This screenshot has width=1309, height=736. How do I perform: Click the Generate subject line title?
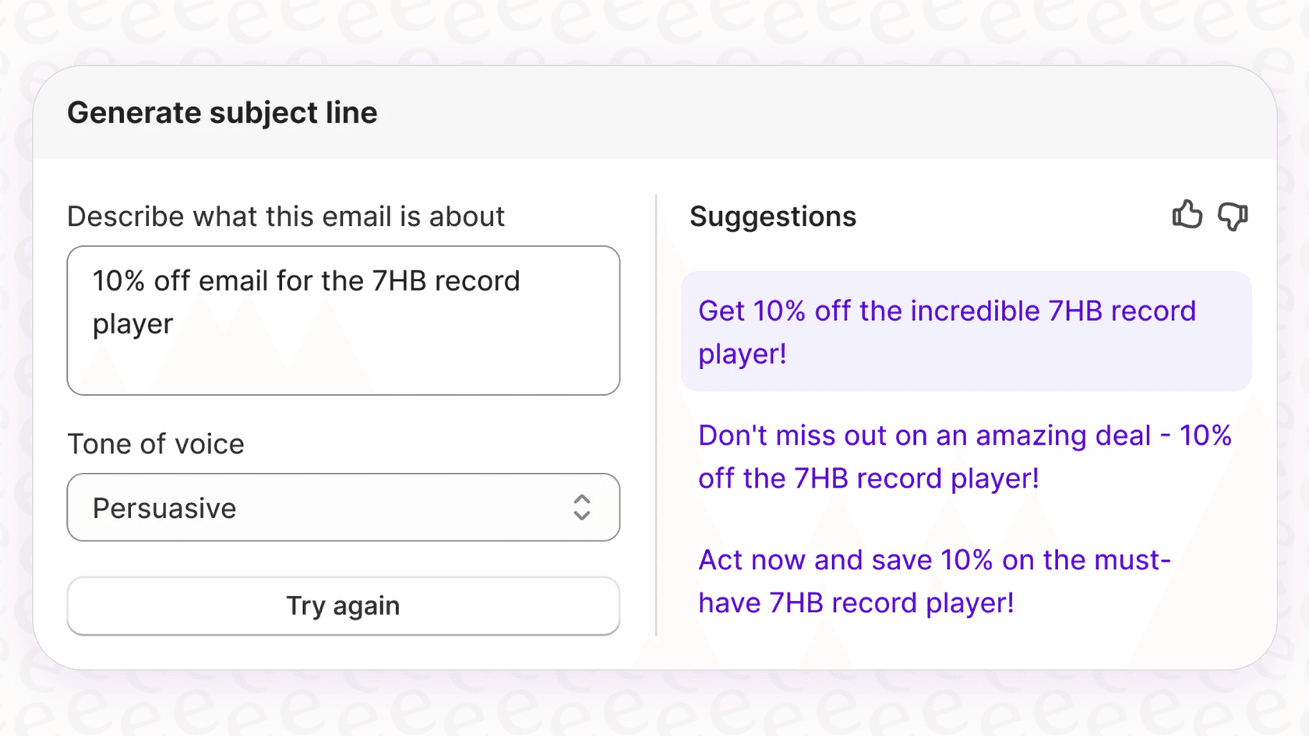[223, 112]
